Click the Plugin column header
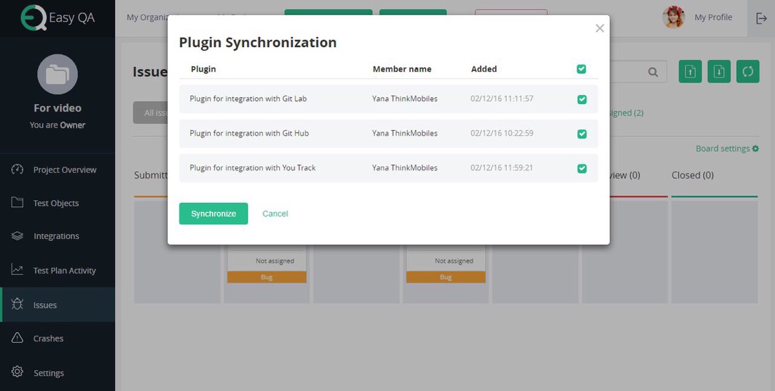The height and width of the screenshot is (391, 775). tap(203, 69)
